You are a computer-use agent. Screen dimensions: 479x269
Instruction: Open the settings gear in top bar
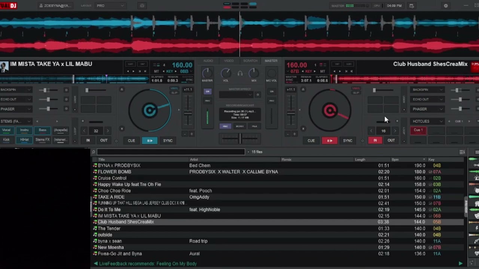click(445, 6)
